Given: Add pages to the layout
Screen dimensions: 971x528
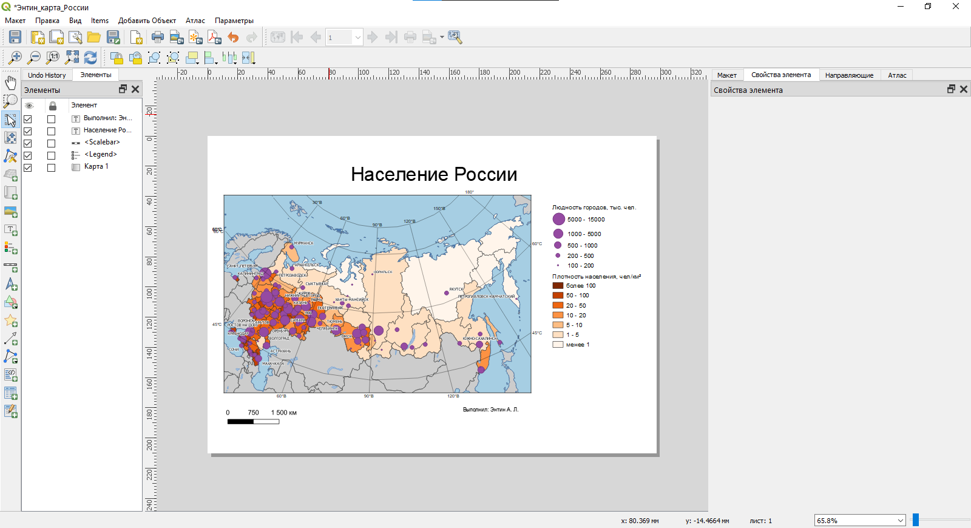Looking at the screenshot, I should (136, 37).
